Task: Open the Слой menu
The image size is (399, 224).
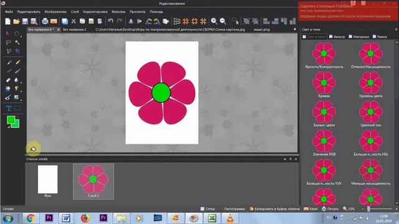Action: pyautogui.click(x=75, y=12)
